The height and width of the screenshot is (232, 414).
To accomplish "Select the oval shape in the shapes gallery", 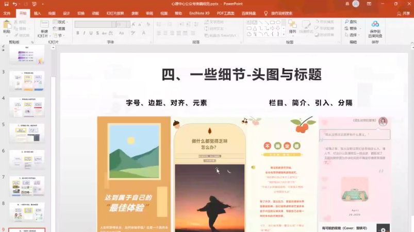I will click(278, 23).
